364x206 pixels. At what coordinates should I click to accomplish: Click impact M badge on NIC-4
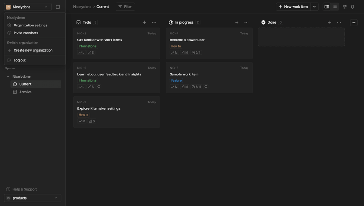pos(174,53)
